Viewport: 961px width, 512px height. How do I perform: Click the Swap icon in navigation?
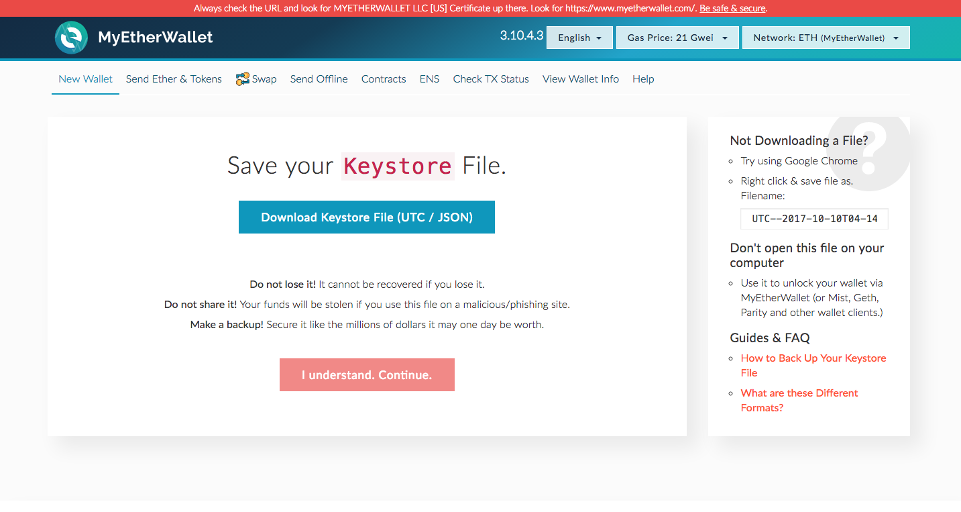(243, 79)
